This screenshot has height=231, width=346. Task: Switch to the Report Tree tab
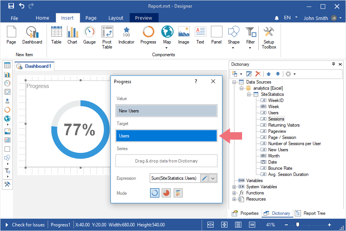pos(311,213)
